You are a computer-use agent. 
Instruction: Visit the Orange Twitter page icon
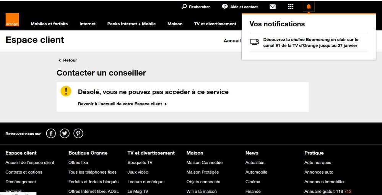(65, 134)
